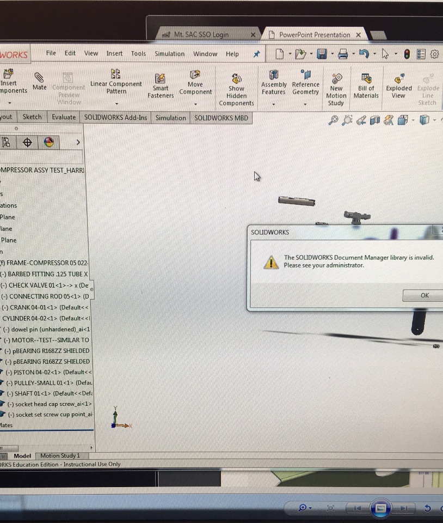This screenshot has width=443, height=523.
Task: Close the PowerPoint Presentation browser tab
Action: click(359, 35)
